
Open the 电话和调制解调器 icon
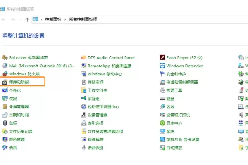click(x=162, y=82)
